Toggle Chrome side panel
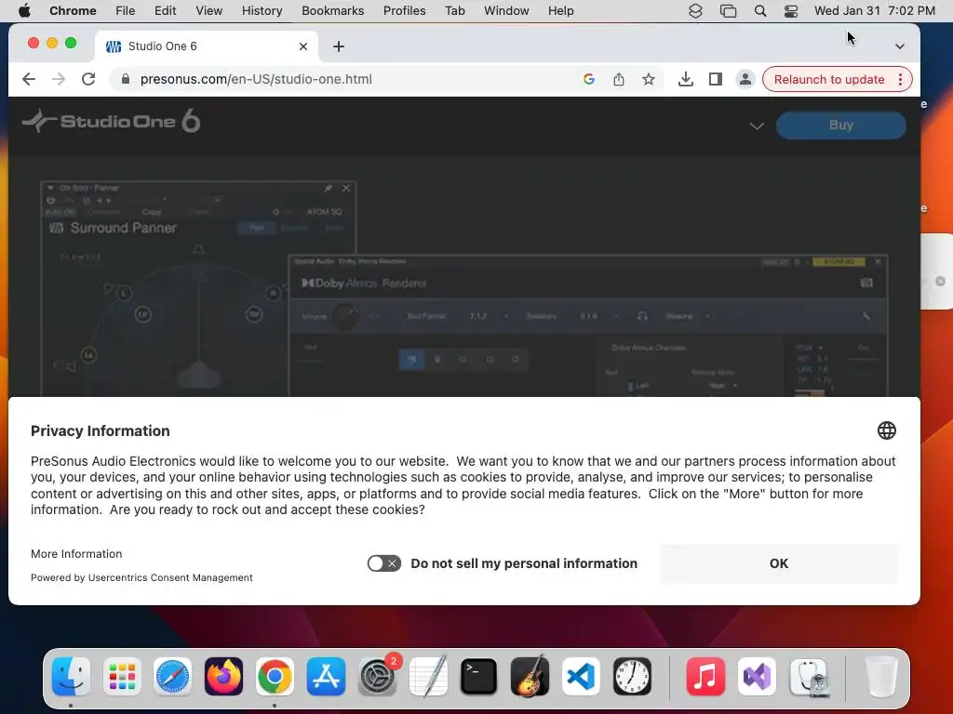Screen dimensions: 953x714 (x=716, y=79)
